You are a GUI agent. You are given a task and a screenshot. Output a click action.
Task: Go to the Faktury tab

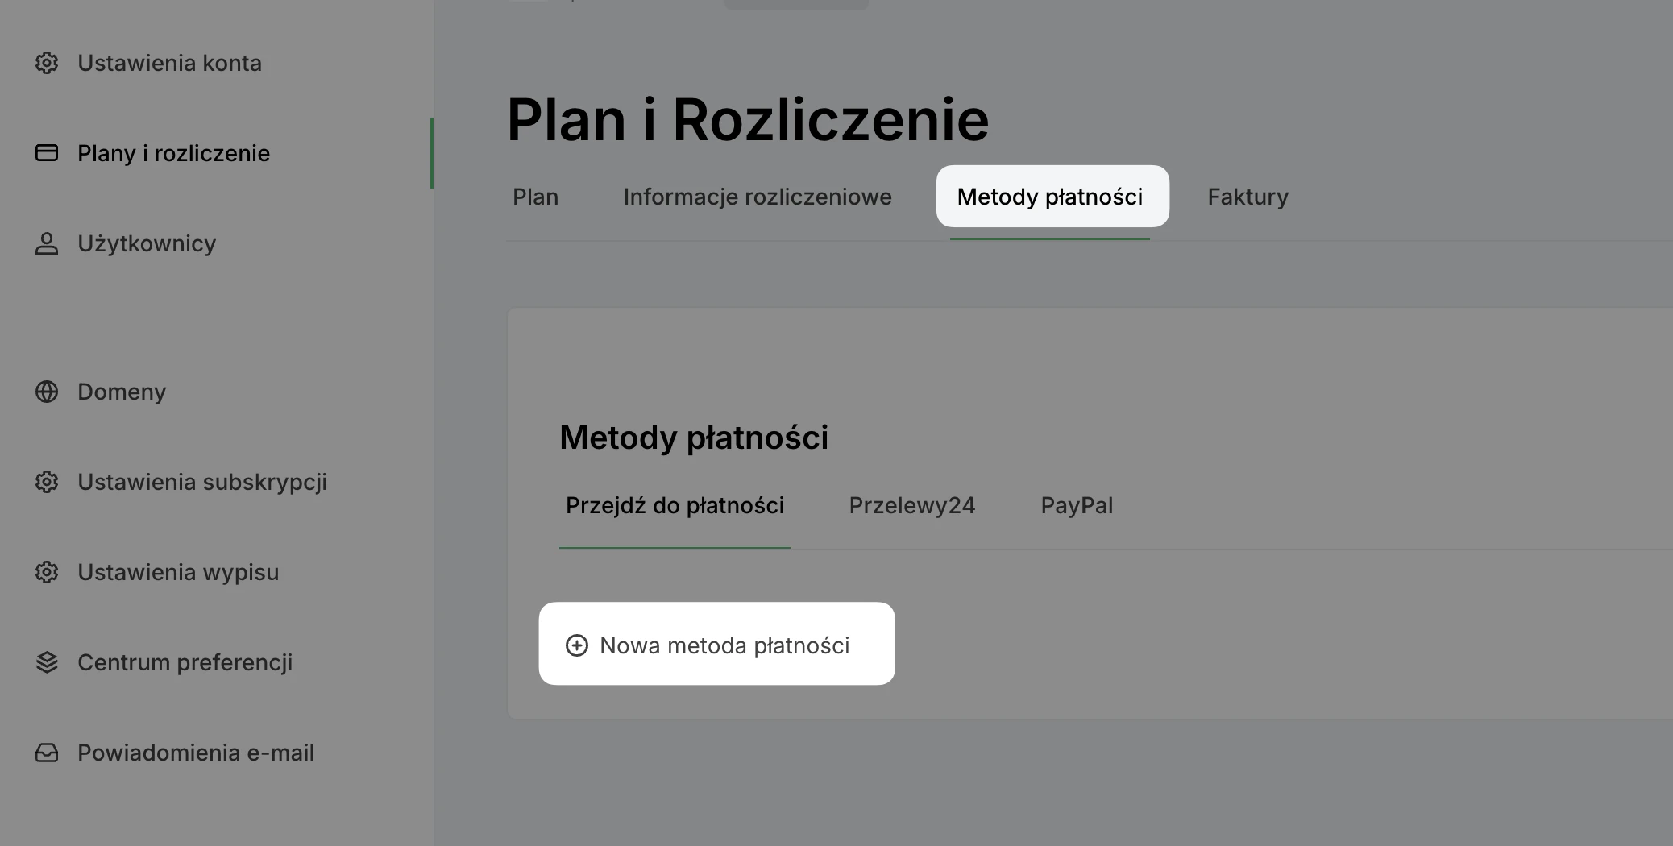click(1247, 197)
